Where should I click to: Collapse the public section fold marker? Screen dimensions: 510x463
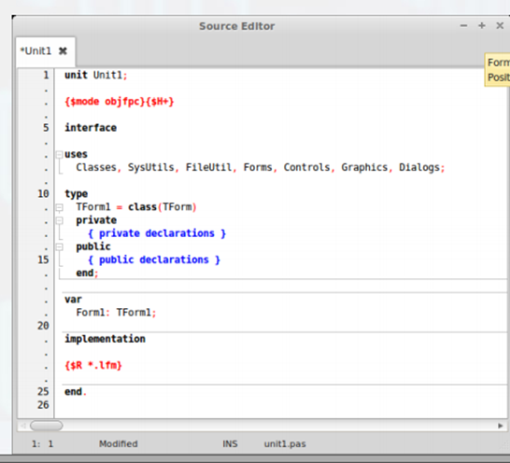click(59, 246)
